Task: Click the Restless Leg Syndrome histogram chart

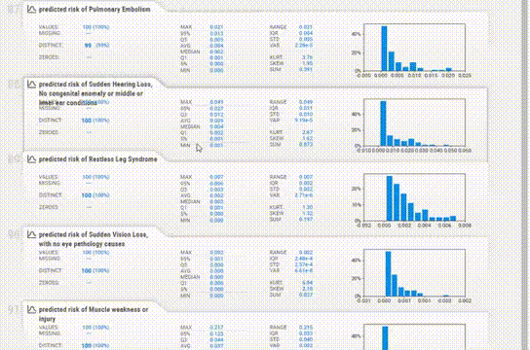Action: [414, 197]
